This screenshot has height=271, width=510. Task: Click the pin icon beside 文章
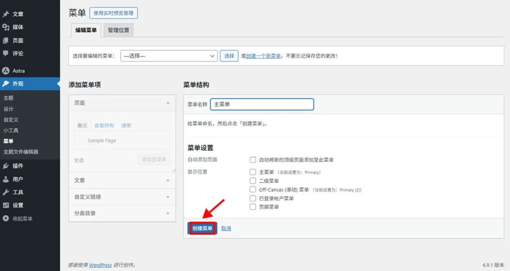6,14
